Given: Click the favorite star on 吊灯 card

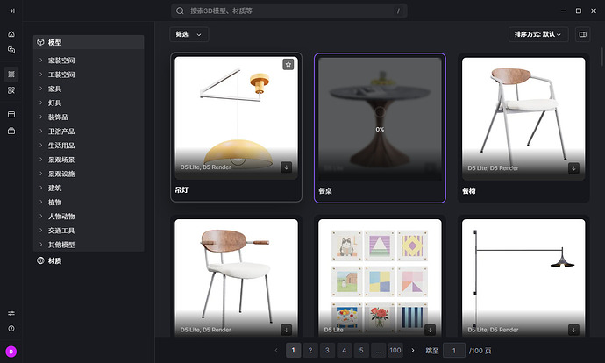Looking at the screenshot, I should click(x=288, y=64).
